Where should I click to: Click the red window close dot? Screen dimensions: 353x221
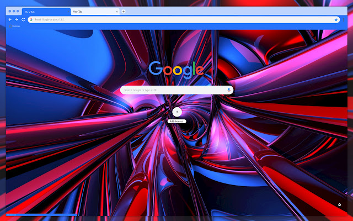(10, 11)
